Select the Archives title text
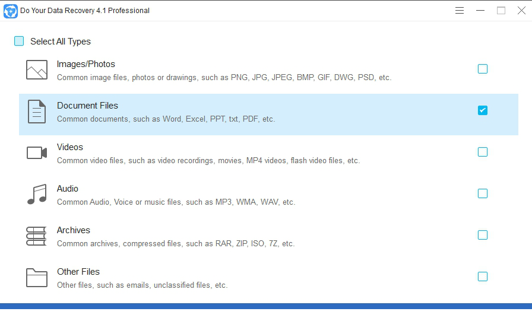The image size is (532, 321). click(73, 230)
